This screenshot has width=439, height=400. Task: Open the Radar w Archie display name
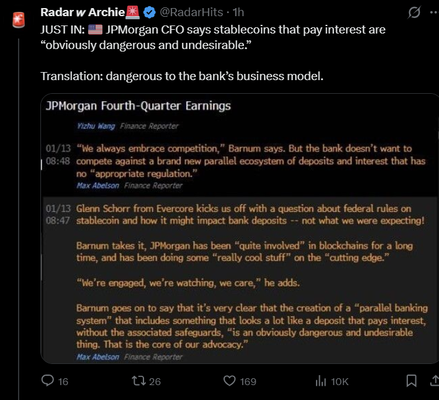click(x=82, y=12)
